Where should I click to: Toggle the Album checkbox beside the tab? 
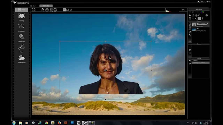pos(31,6)
